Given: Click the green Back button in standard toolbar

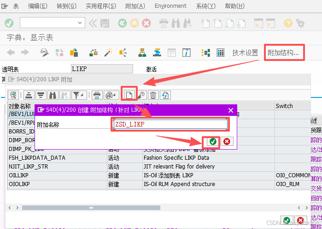Looking at the screenshot, I should pyautogui.click(x=123, y=23).
